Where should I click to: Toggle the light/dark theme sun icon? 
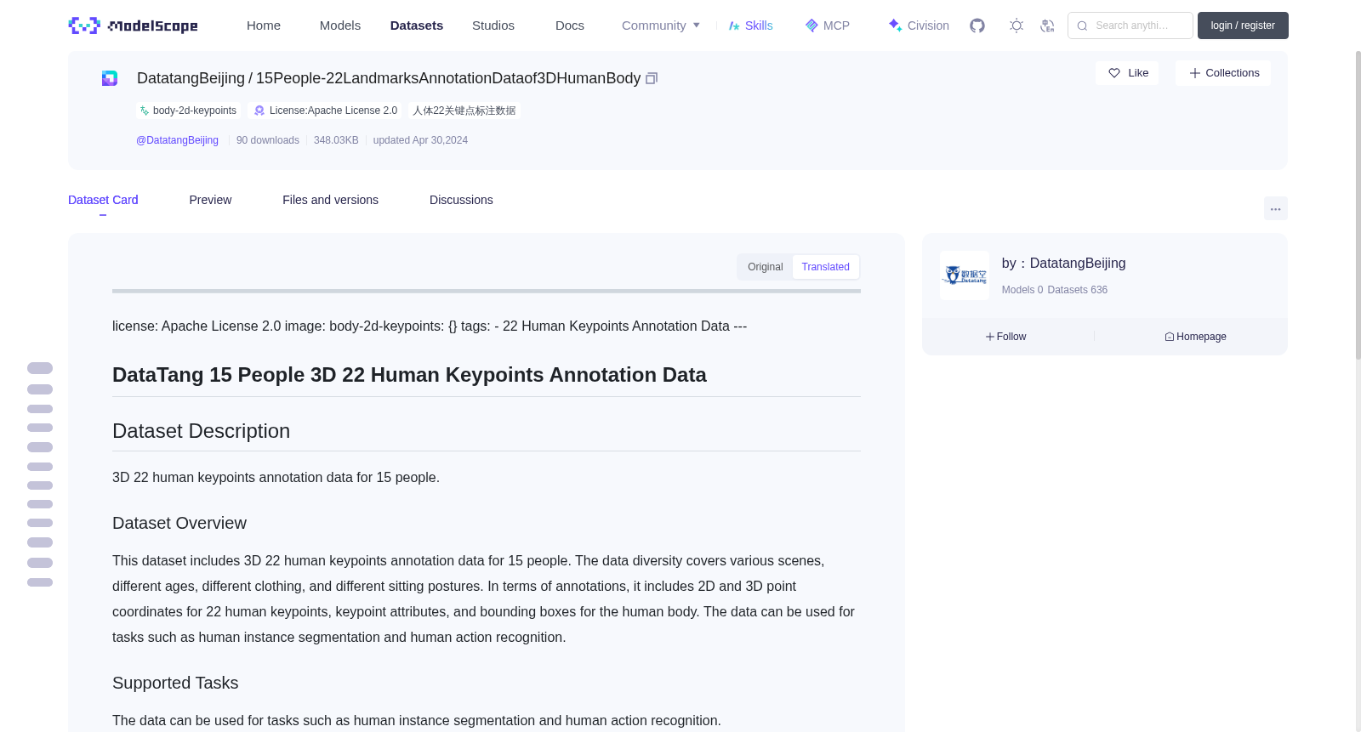point(1016,26)
